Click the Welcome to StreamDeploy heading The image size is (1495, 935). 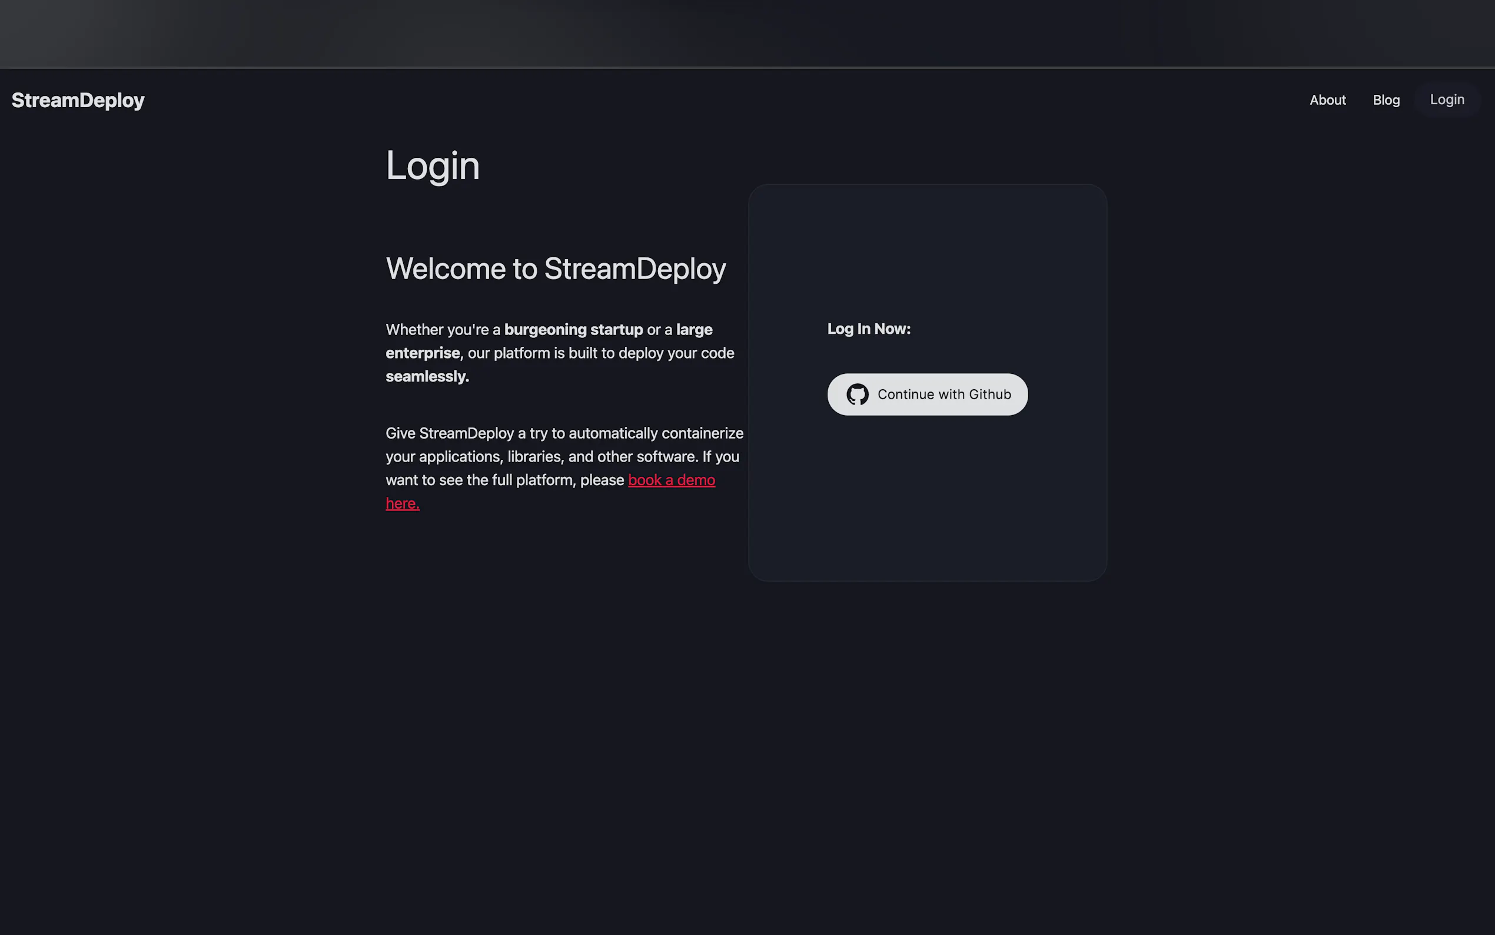[556, 268]
